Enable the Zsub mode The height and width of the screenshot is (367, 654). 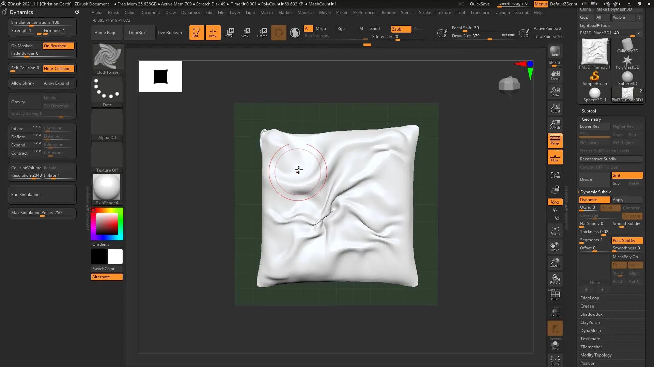click(x=401, y=29)
